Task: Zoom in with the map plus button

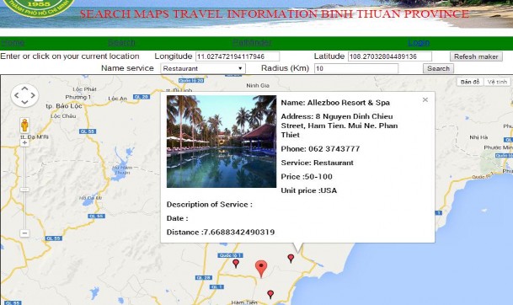Action: point(24,142)
